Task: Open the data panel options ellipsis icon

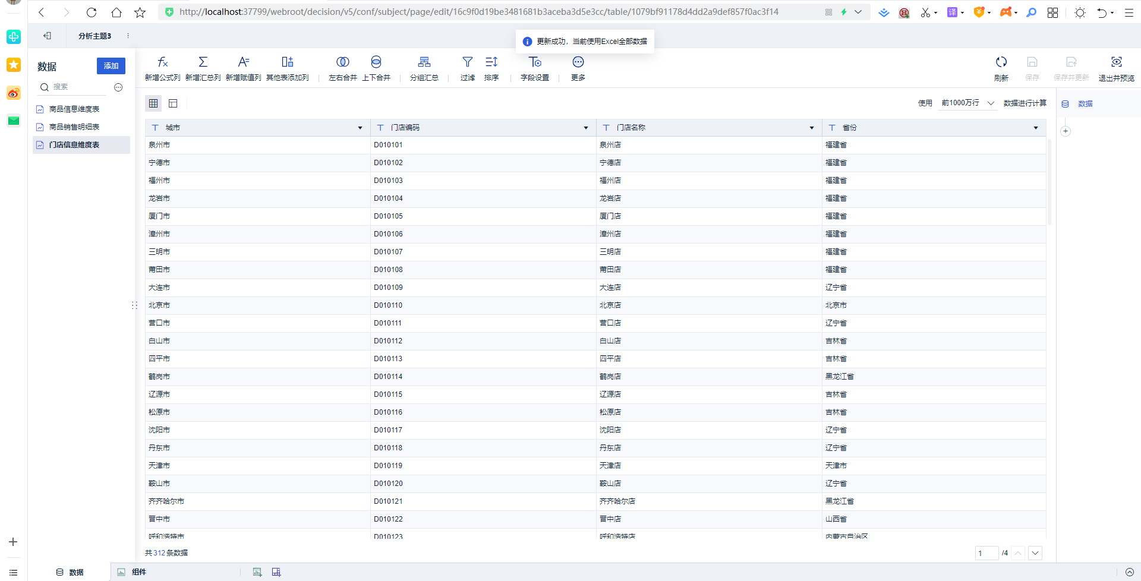Action: click(118, 87)
